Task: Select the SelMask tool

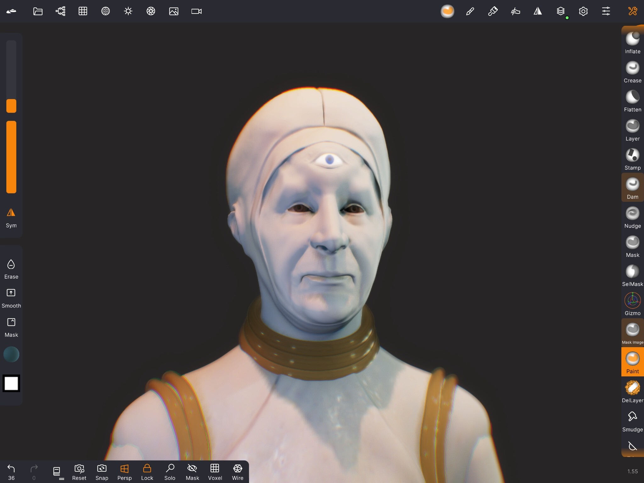Action: (632, 276)
